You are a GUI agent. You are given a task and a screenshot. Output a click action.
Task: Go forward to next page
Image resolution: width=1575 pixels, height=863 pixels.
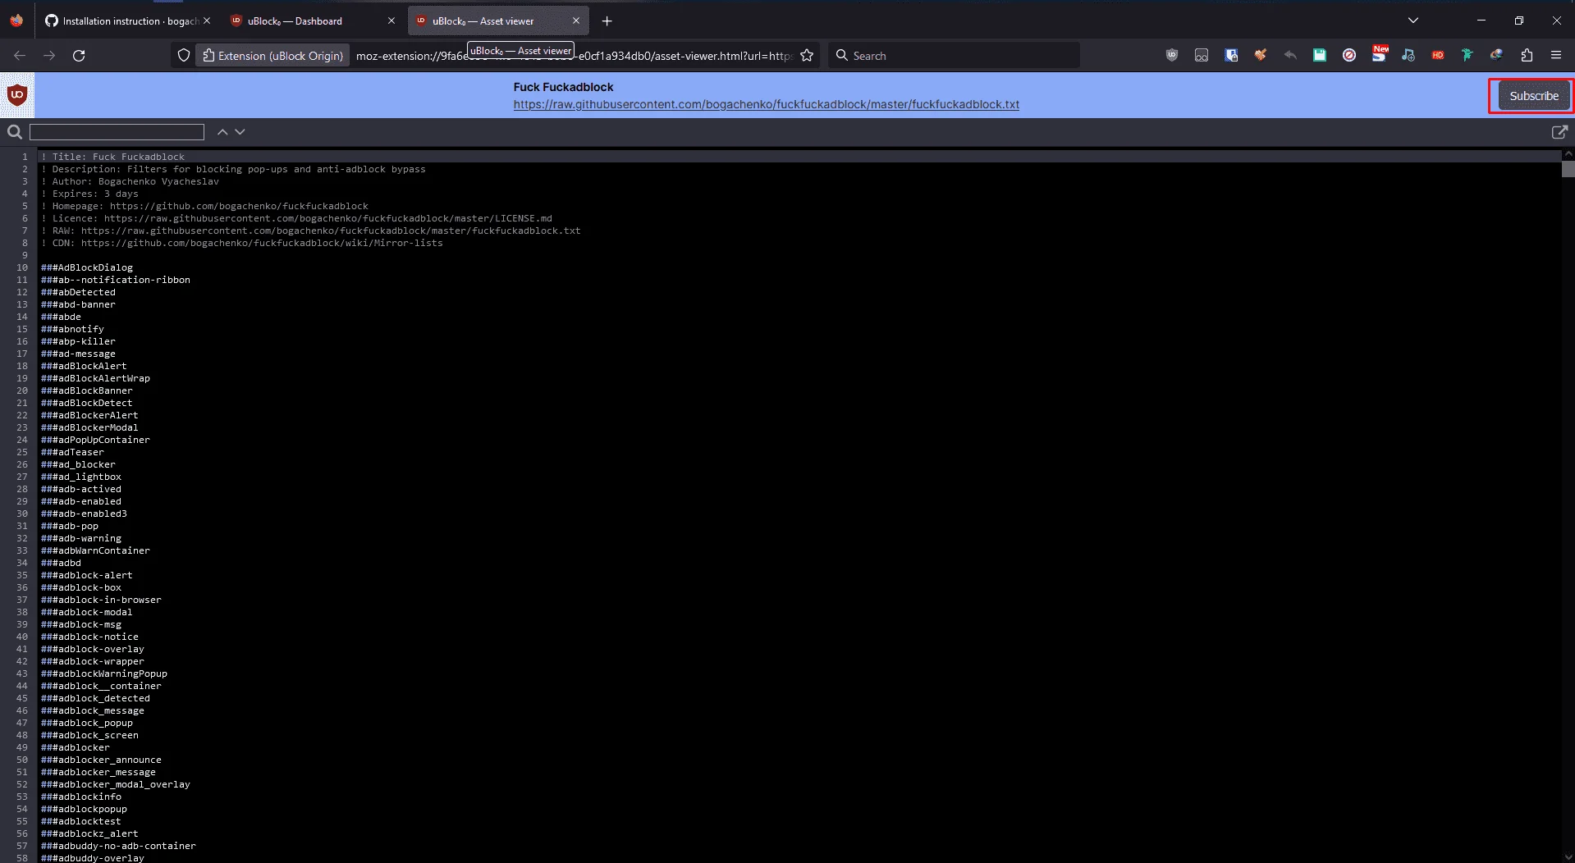pyautogui.click(x=49, y=55)
